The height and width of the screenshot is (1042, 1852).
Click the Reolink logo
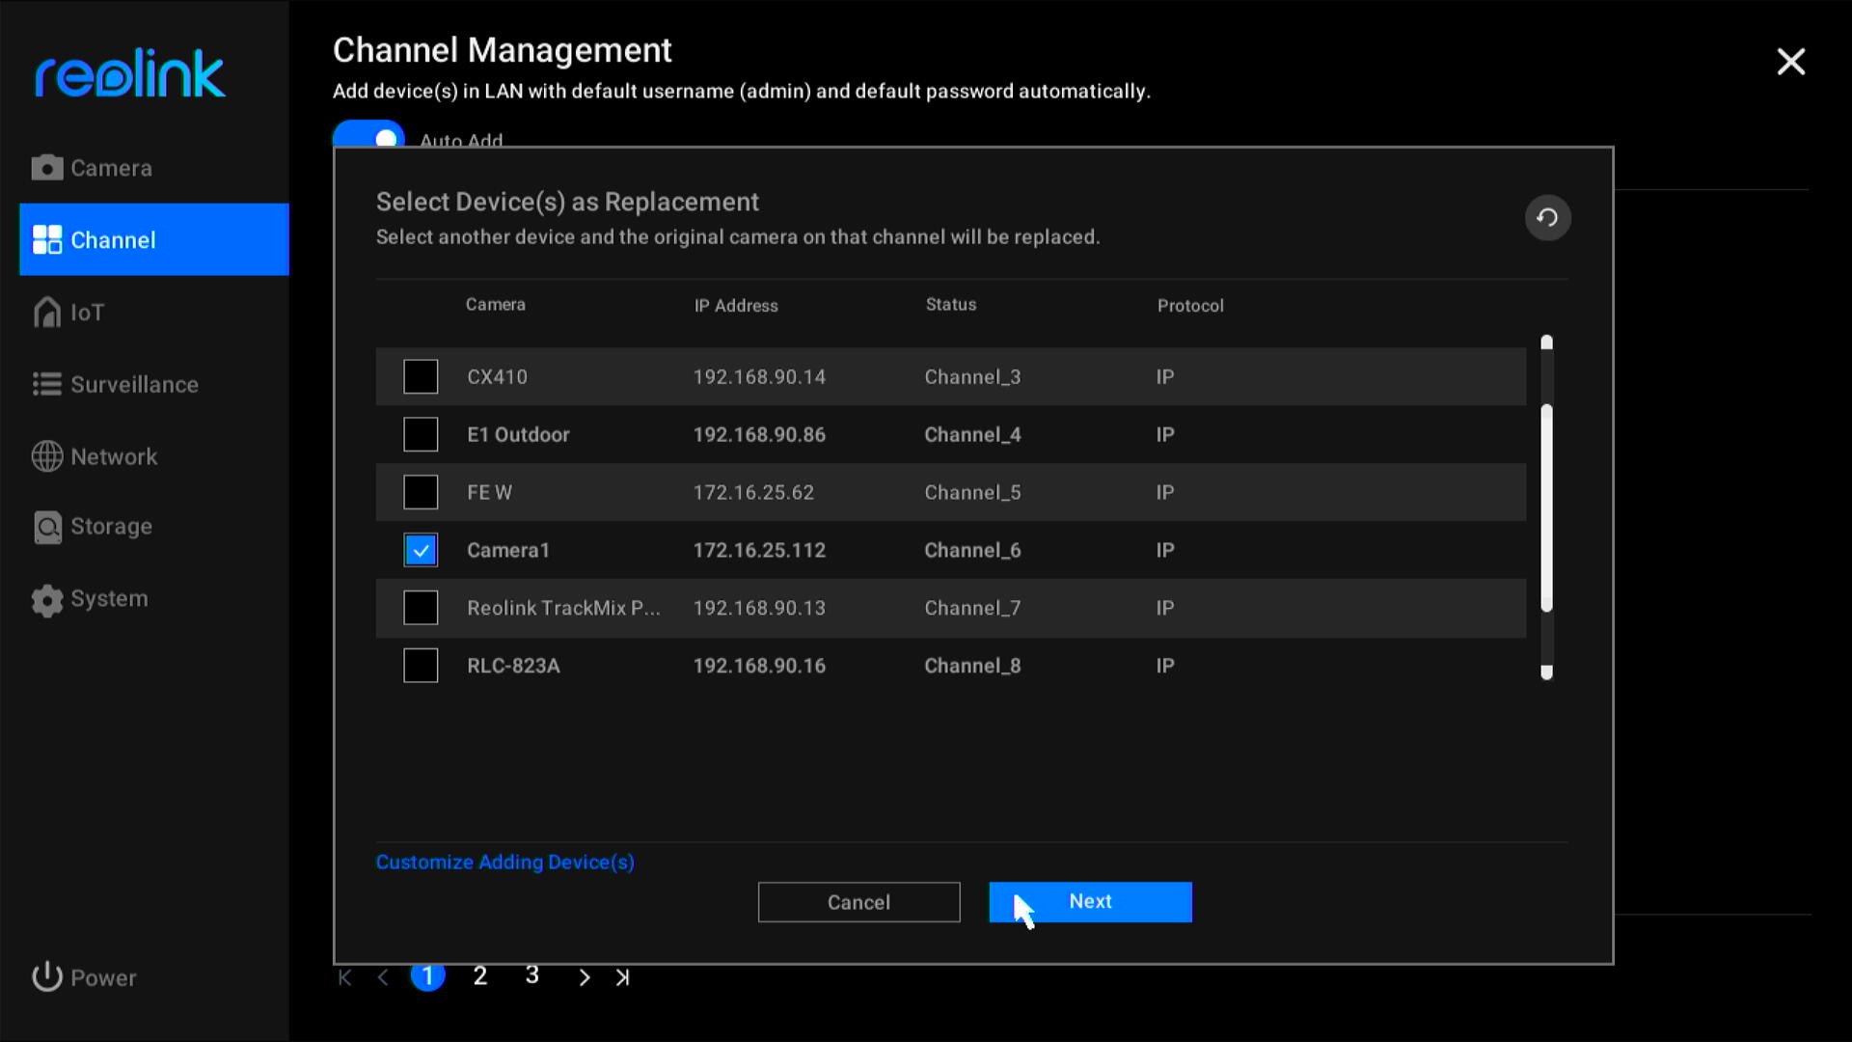pos(130,73)
